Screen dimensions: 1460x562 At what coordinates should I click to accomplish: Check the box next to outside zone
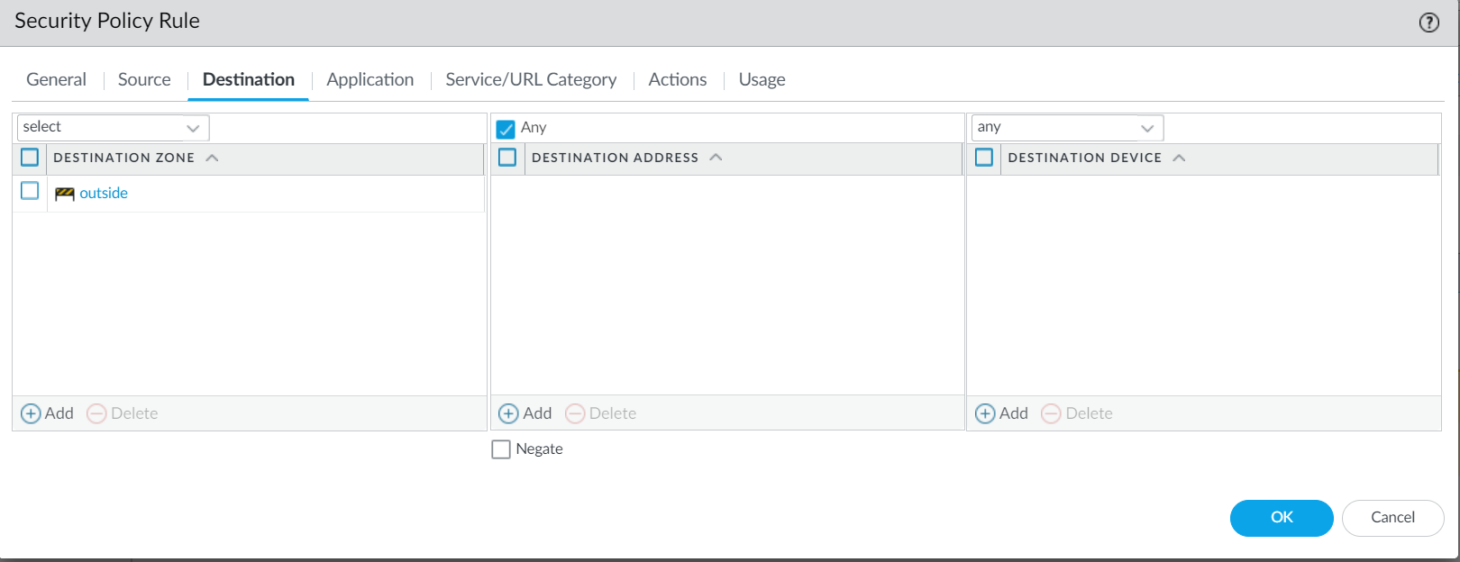[x=30, y=191]
